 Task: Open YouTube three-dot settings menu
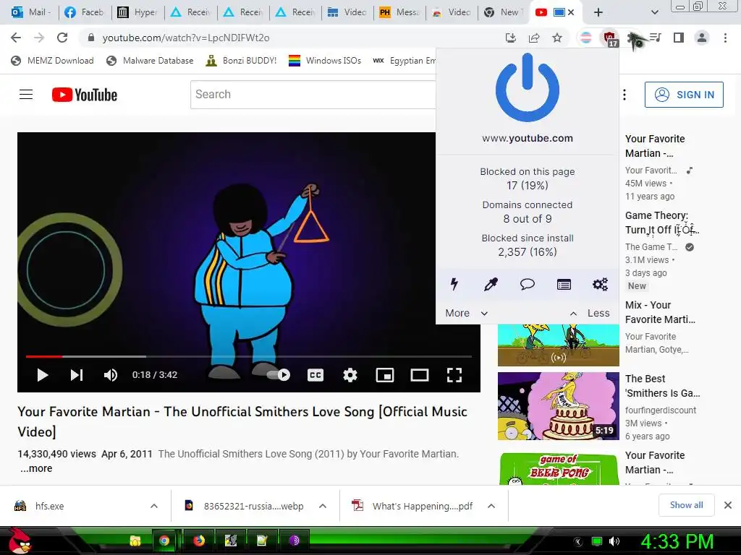click(624, 95)
